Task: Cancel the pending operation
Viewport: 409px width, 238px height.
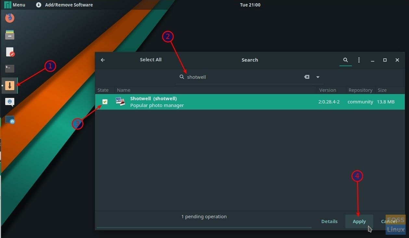Action: [389, 221]
